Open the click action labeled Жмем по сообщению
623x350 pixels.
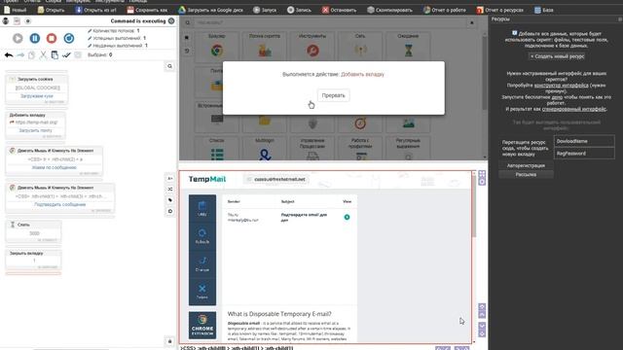[55, 161]
